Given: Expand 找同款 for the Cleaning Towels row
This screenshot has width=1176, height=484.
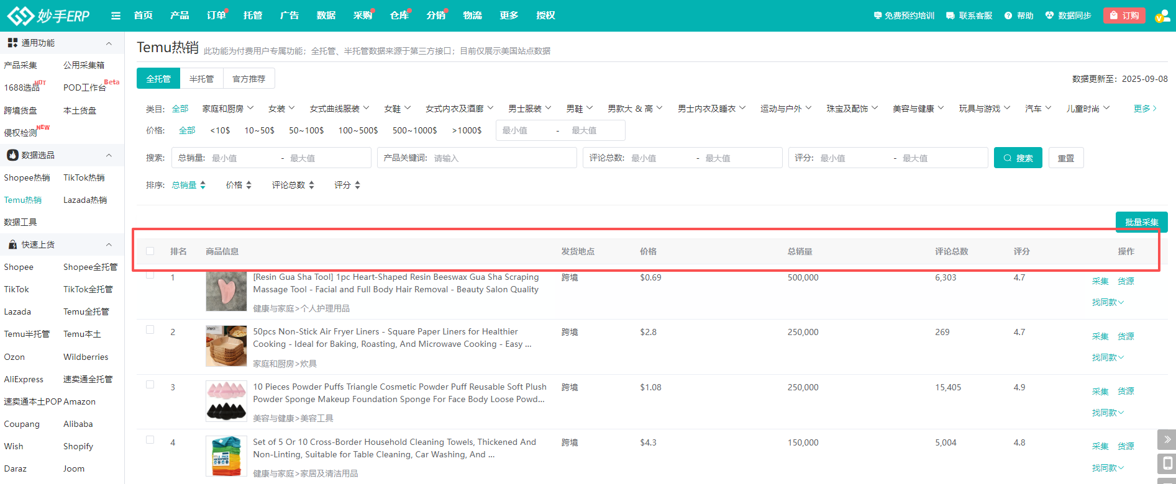Looking at the screenshot, I should pyautogui.click(x=1108, y=468).
